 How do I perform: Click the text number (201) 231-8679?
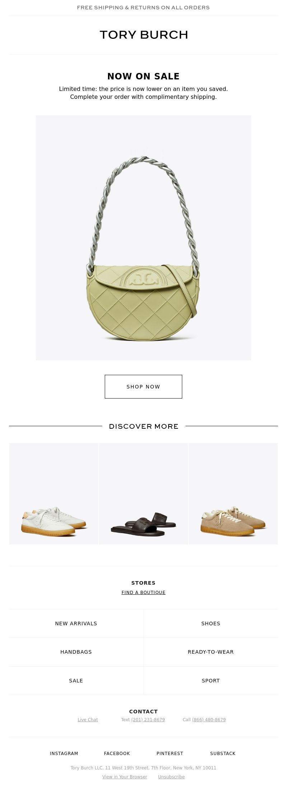148,719
